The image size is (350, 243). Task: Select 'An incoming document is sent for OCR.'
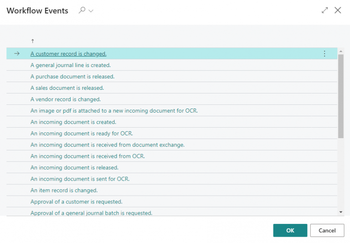[x=80, y=179]
